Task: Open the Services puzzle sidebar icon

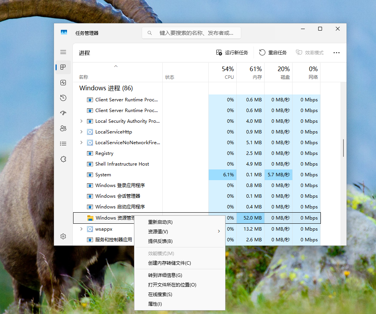Action: [63, 159]
